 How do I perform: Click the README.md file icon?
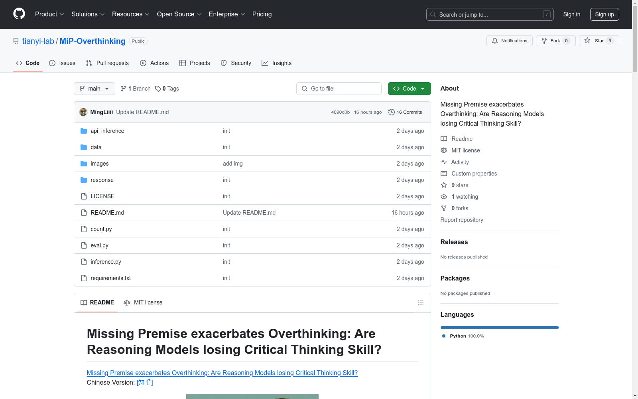[x=84, y=213]
